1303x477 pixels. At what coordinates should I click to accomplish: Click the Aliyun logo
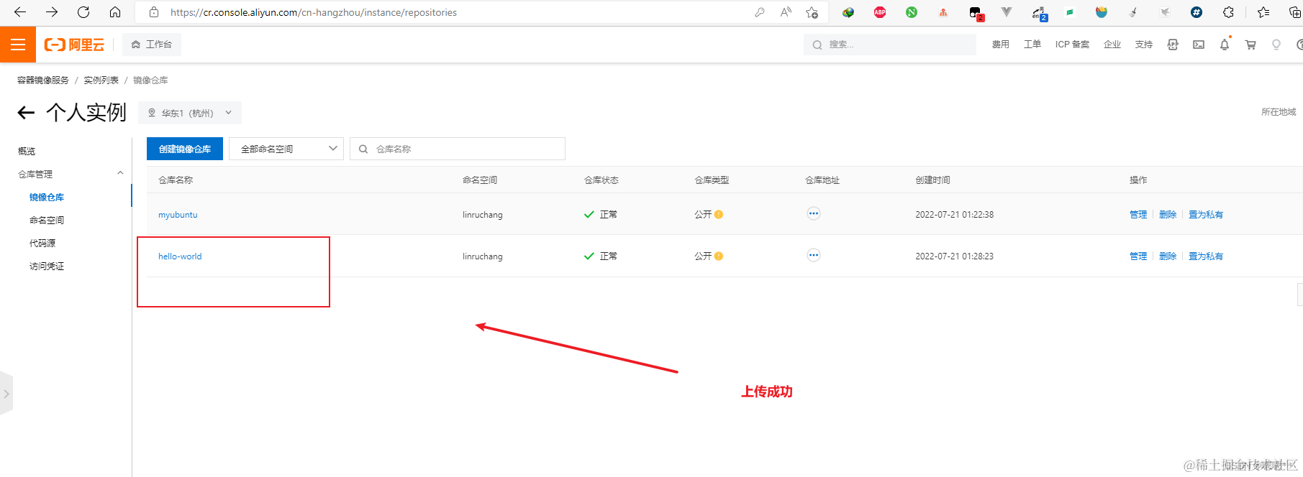click(74, 45)
